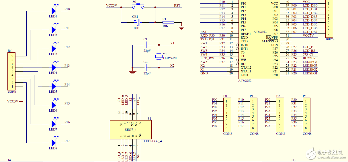Viewport: 348px width, 162px height.
Task: Click the 'XTAL2' pin name
Action: click(x=246, y=68)
